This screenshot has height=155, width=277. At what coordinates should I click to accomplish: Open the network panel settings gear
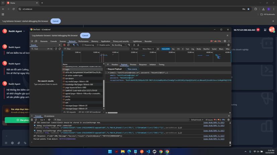click(x=229, y=45)
